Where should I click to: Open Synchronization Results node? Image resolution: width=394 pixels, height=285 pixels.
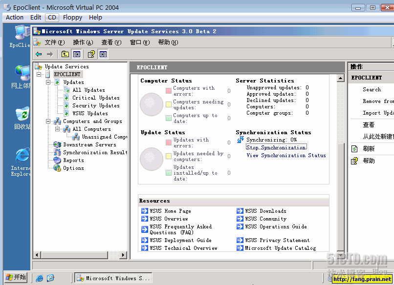95,152
